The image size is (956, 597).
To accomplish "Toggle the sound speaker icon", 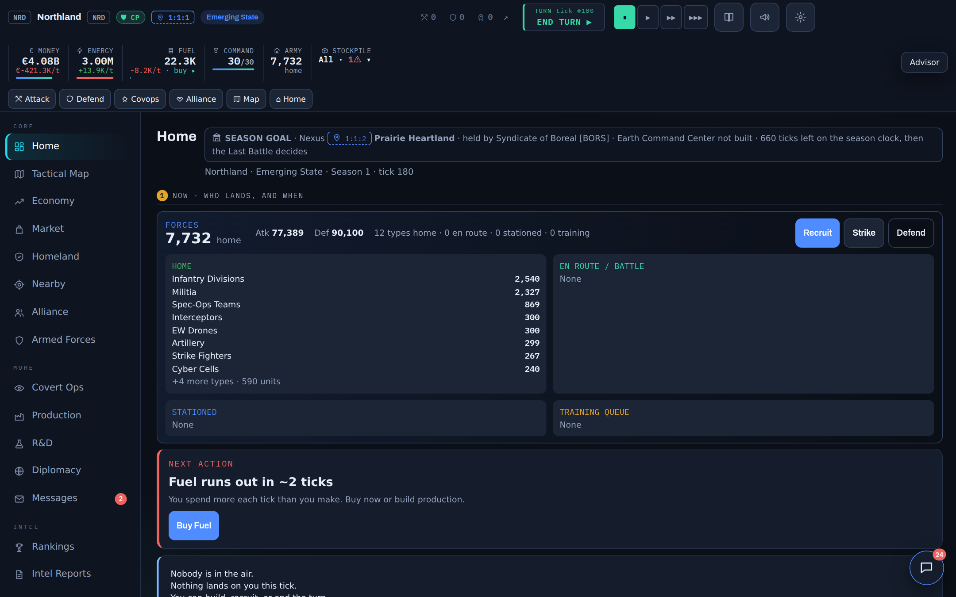I will (764, 17).
